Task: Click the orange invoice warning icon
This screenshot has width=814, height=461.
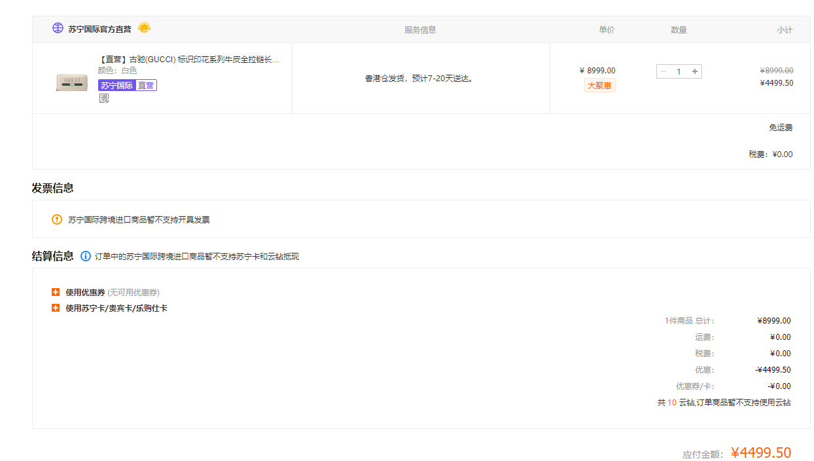Action: (x=57, y=219)
